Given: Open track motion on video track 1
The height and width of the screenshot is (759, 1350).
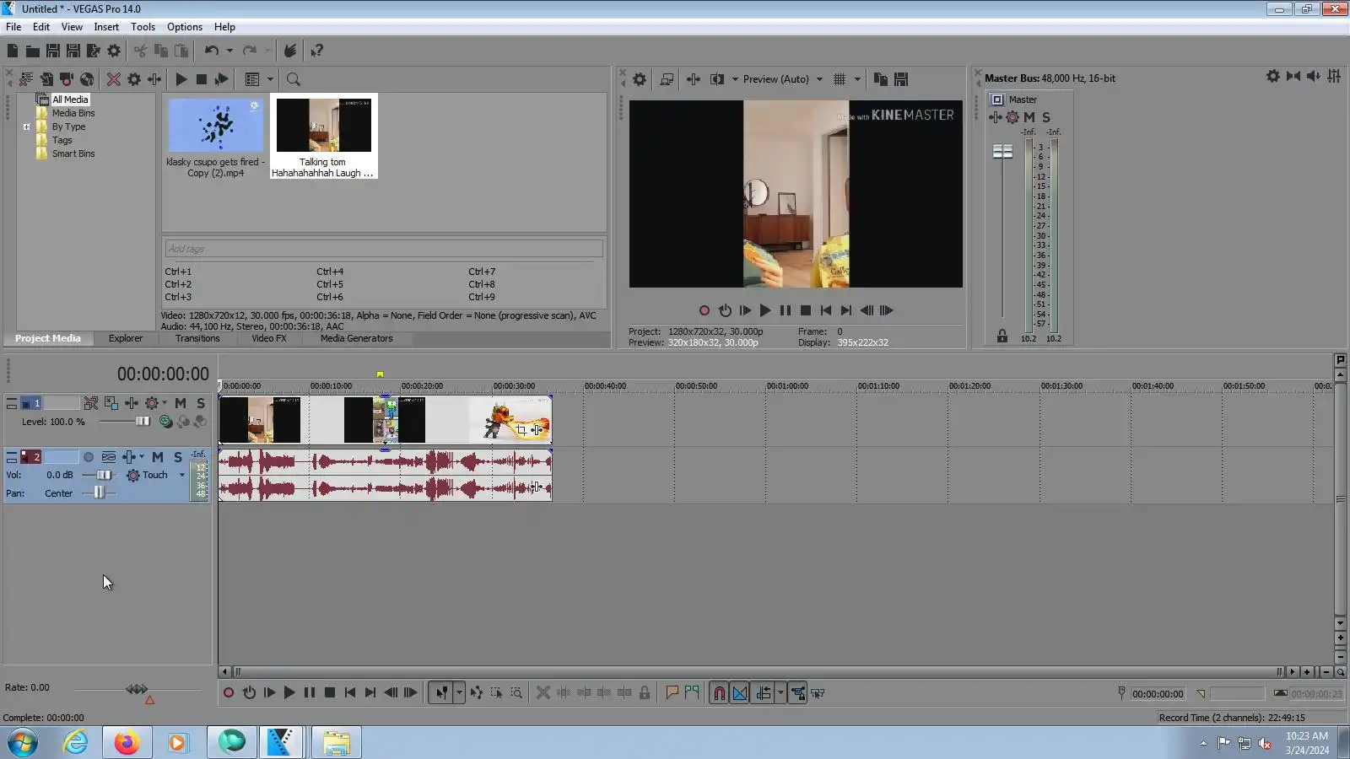Looking at the screenshot, I should [111, 403].
